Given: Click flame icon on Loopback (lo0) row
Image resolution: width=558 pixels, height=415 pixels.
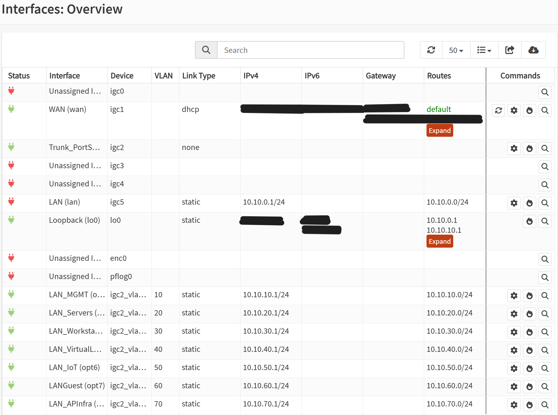Looking at the screenshot, I should coord(529,221).
